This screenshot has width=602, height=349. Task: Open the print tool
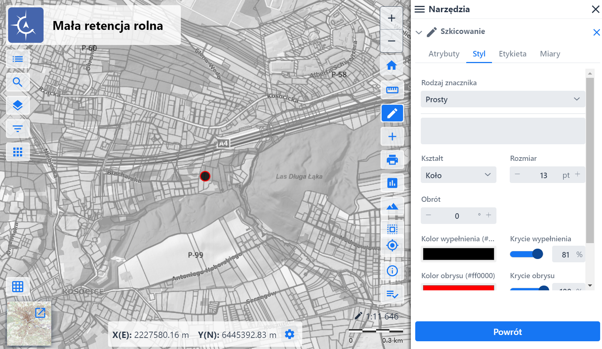(392, 160)
